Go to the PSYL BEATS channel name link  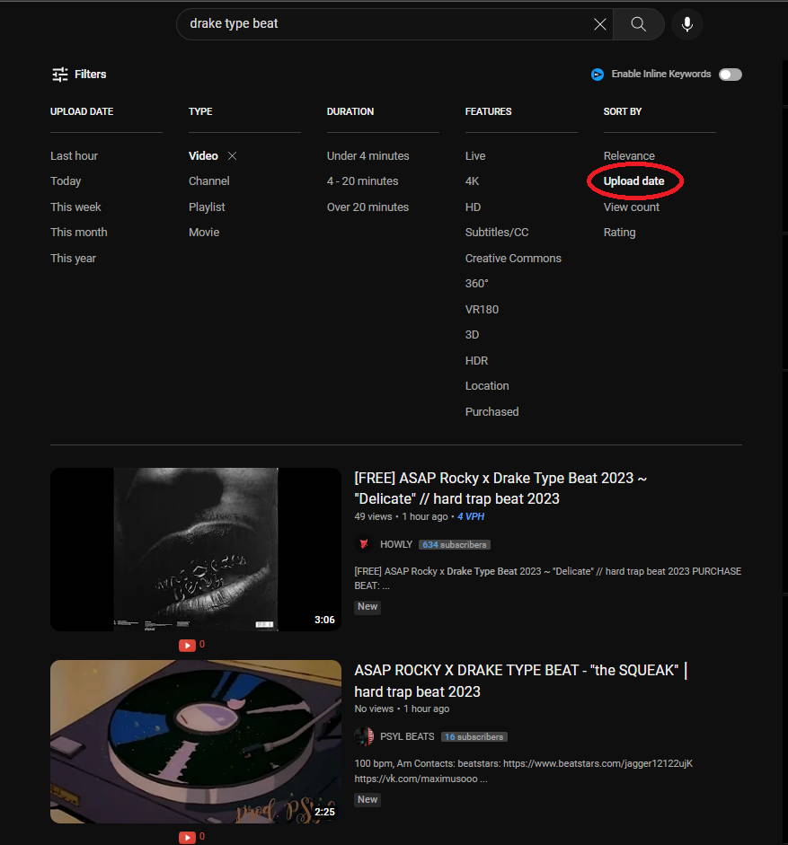(407, 736)
